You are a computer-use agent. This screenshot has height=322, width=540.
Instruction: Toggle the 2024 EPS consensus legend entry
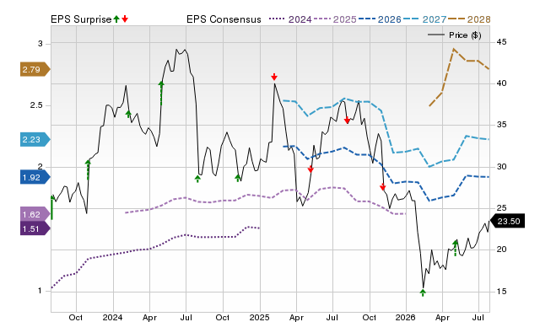(290, 19)
